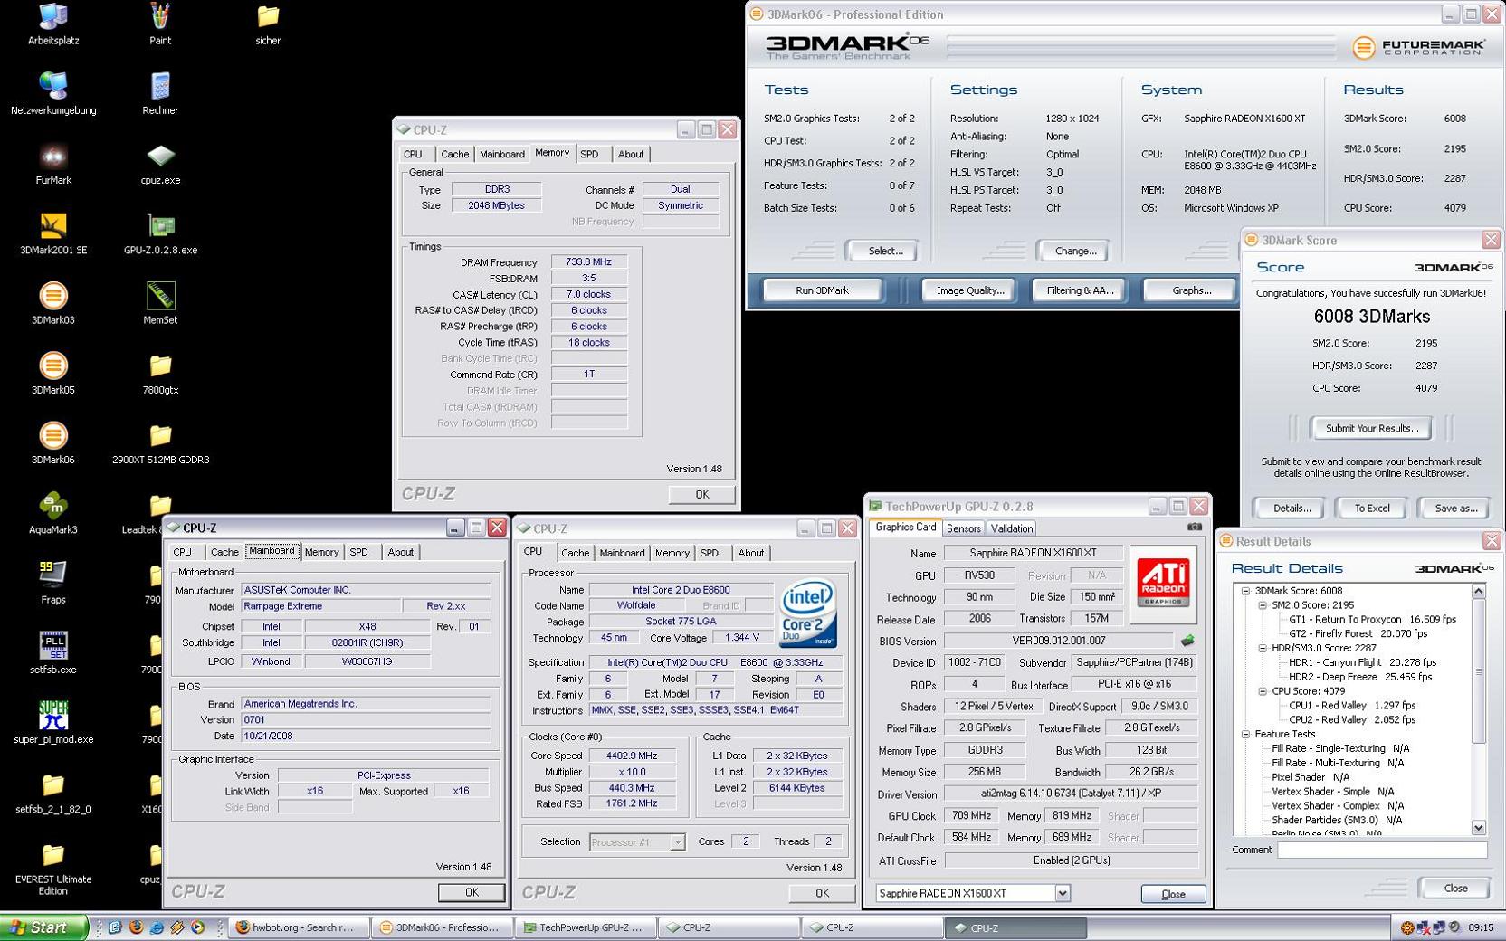Click Result Details scrollbar up arrow
The height and width of the screenshot is (941, 1506).
pos(1478,591)
